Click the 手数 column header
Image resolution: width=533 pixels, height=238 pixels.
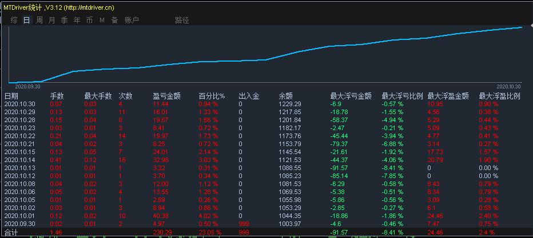click(57, 96)
